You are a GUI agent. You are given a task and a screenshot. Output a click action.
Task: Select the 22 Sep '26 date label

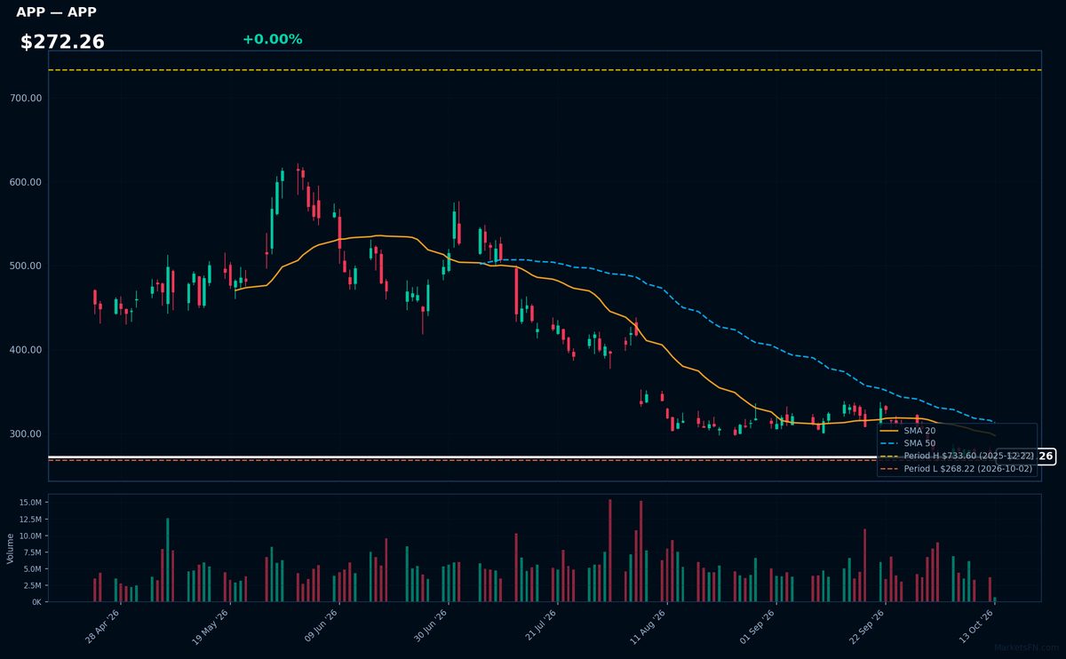coord(868,626)
